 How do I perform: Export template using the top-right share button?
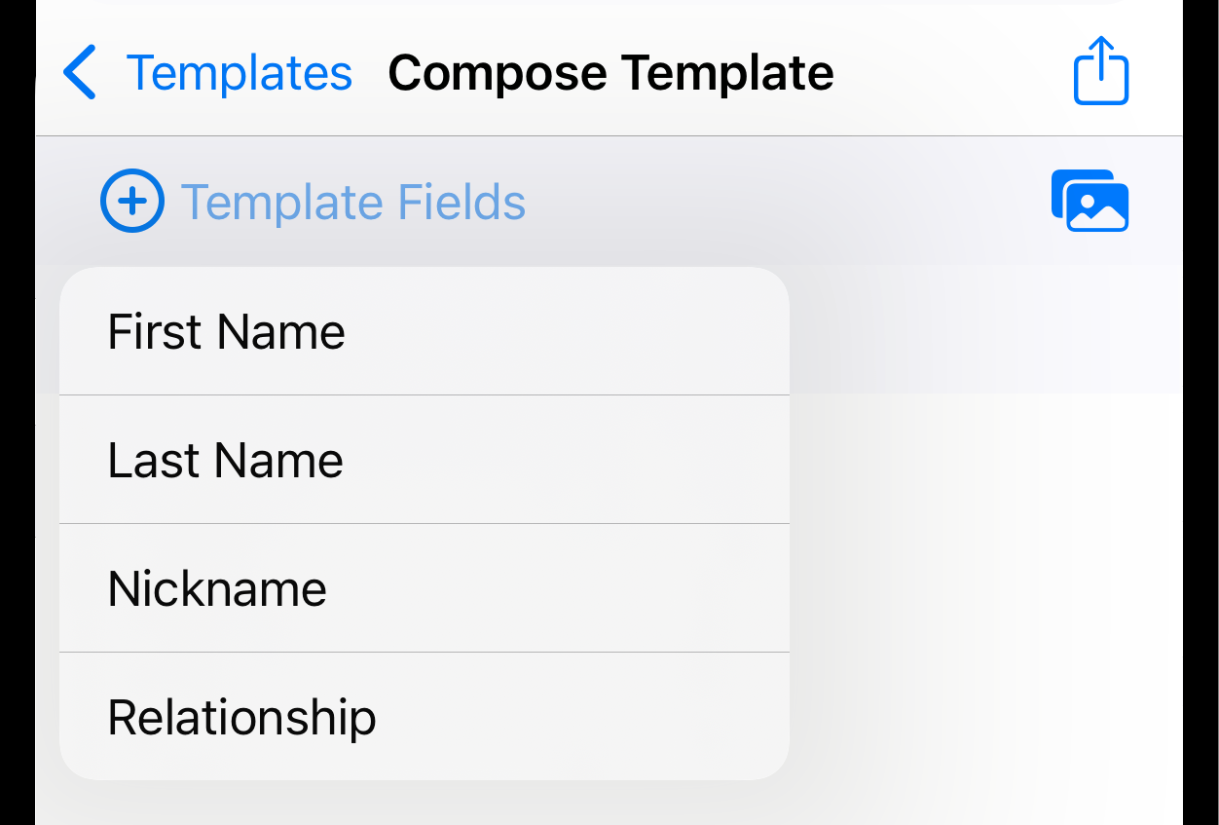point(1101,70)
